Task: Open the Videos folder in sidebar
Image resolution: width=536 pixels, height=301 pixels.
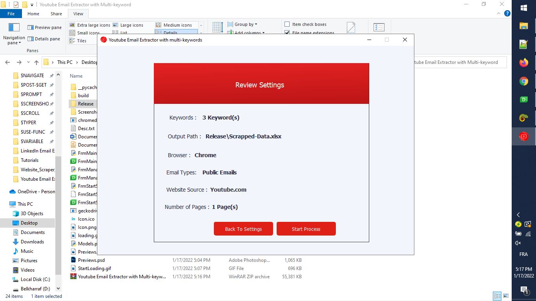Action: click(27, 270)
